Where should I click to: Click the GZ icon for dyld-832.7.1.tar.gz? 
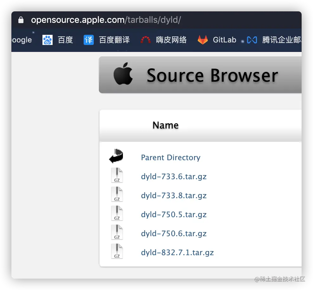117,251
